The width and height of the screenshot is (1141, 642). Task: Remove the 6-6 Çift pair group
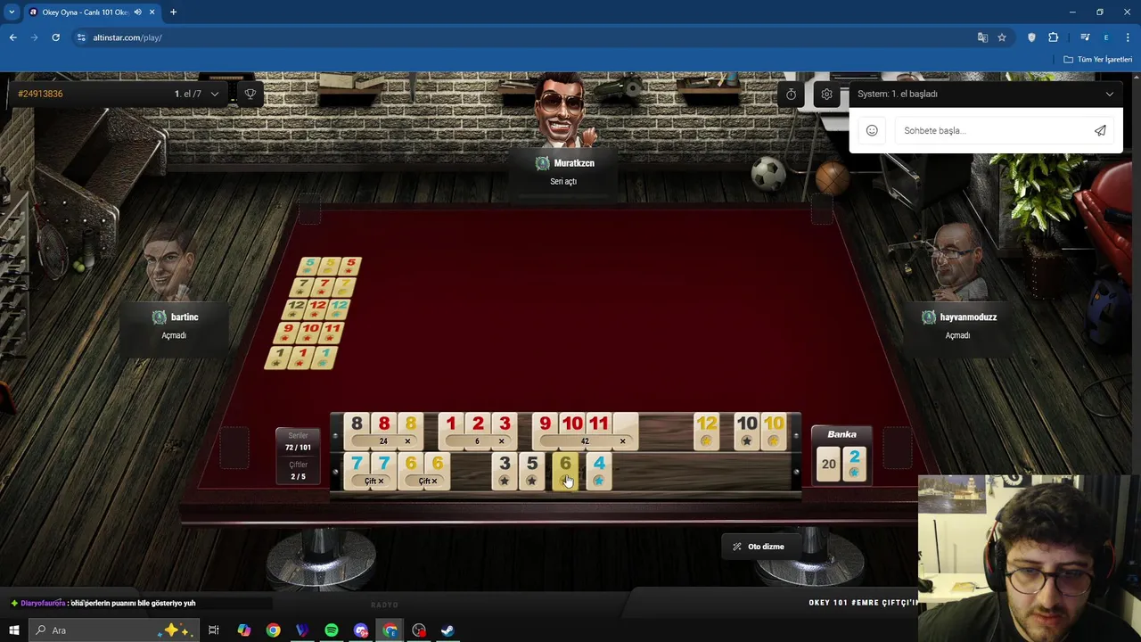[x=434, y=481]
